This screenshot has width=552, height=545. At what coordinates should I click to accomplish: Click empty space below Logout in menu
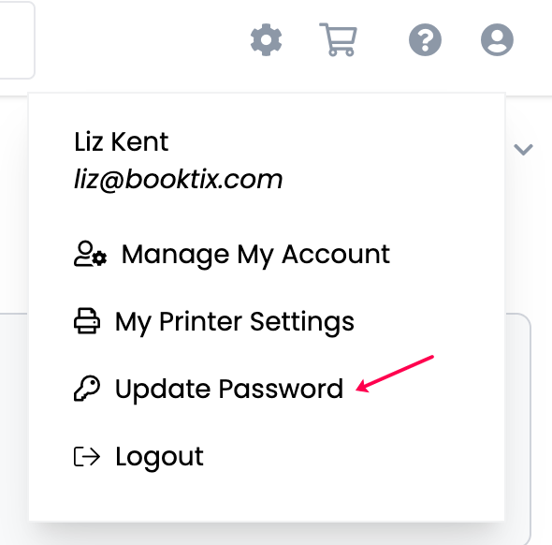pyautogui.click(x=267, y=496)
